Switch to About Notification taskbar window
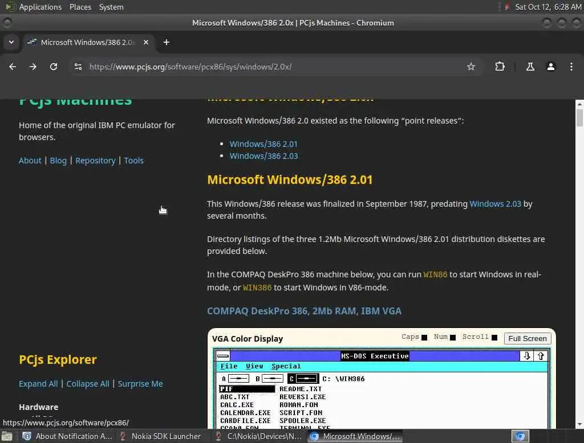This screenshot has height=443, width=584. point(67,436)
